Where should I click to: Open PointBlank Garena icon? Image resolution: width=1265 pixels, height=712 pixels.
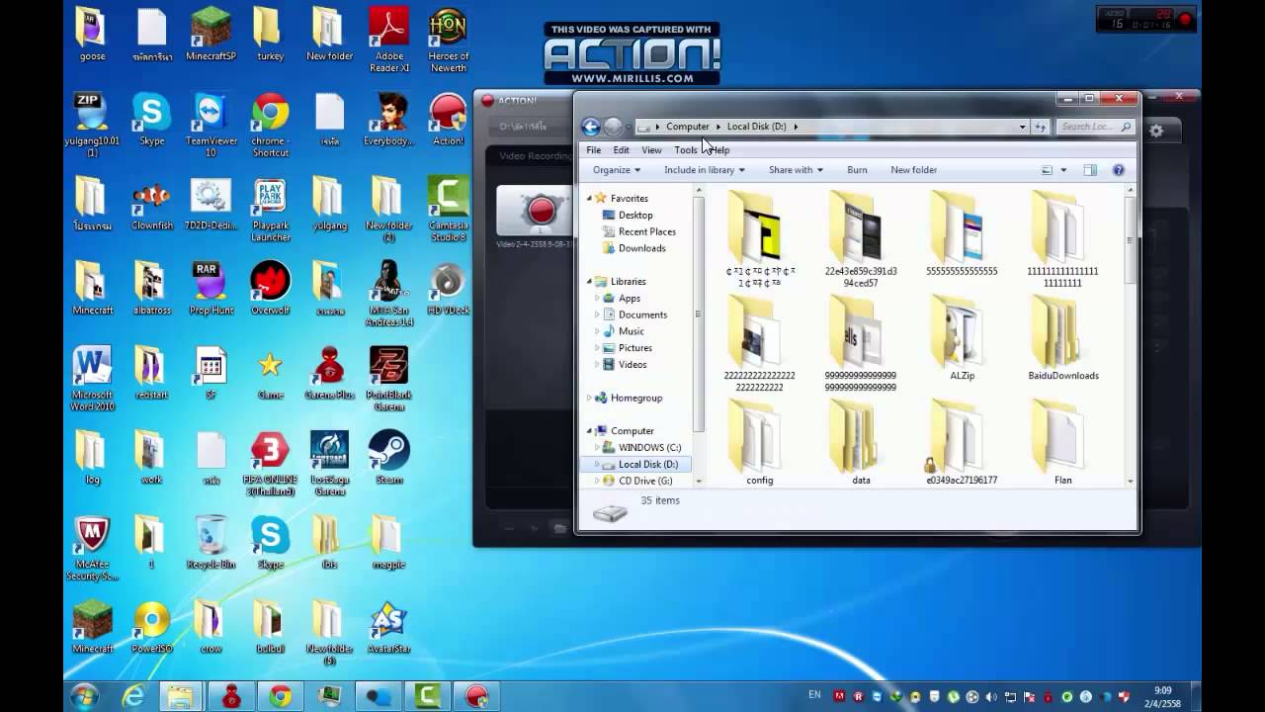pyautogui.click(x=388, y=379)
